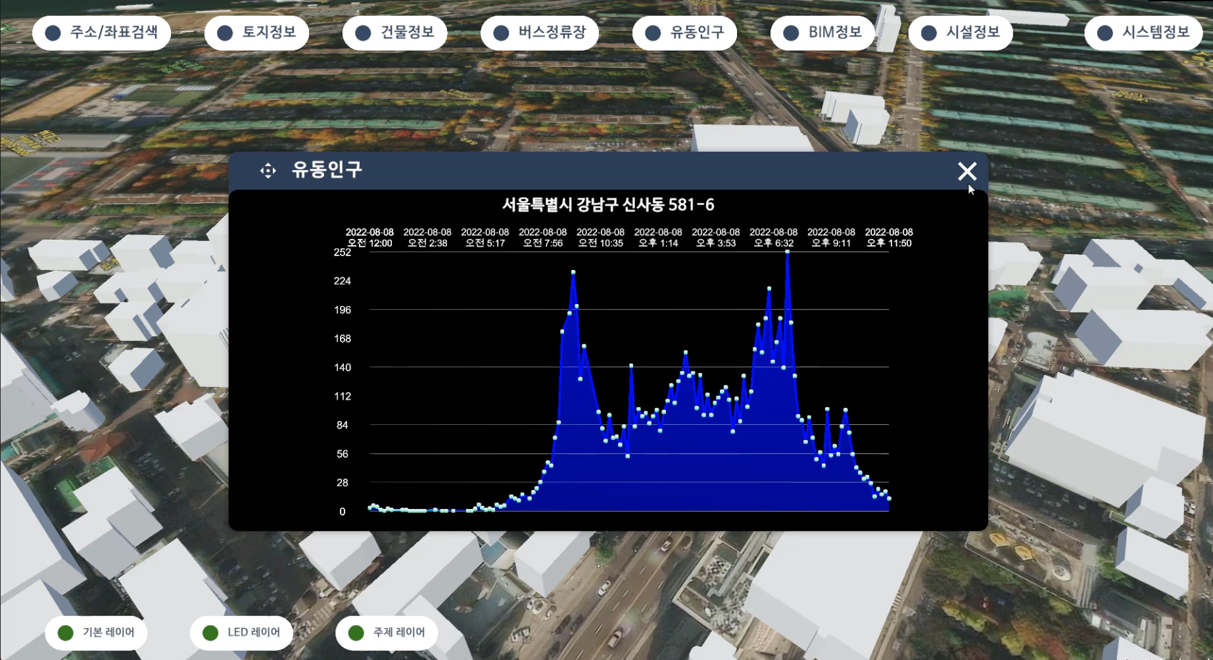1213x660 pixels.
Task: Click the dark circle icon beside BIM정보
Action: tap(791, 33)
